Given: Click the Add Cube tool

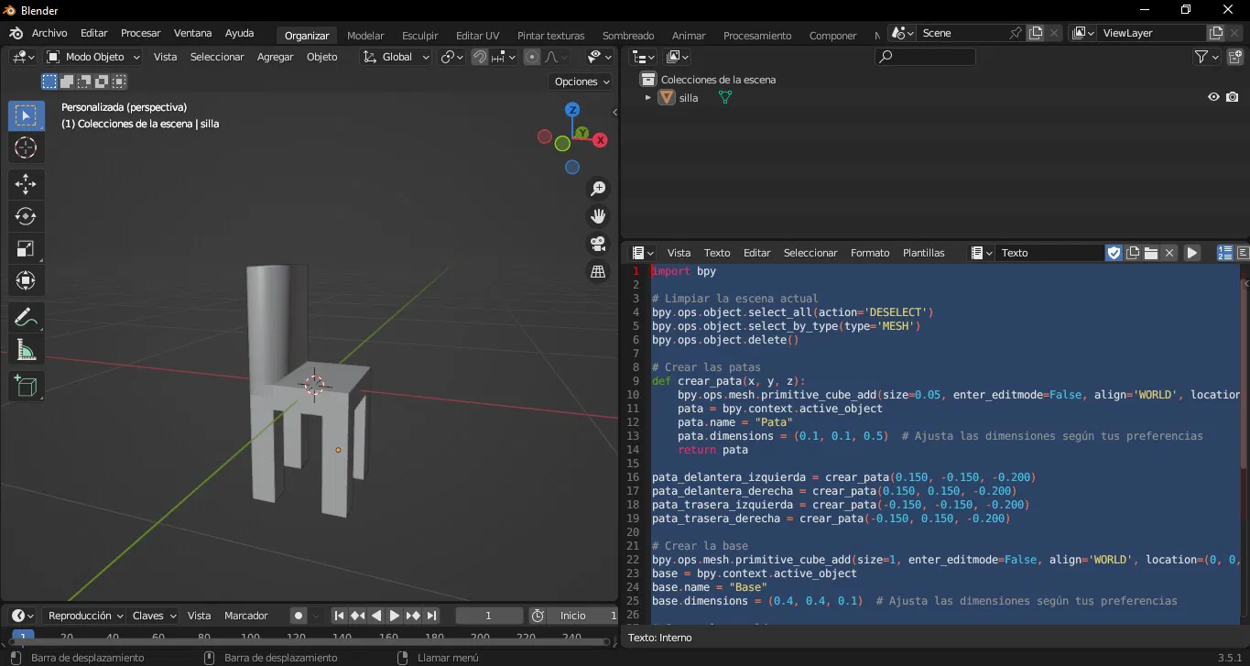Looking at the screenshot, I should [26, 387].
